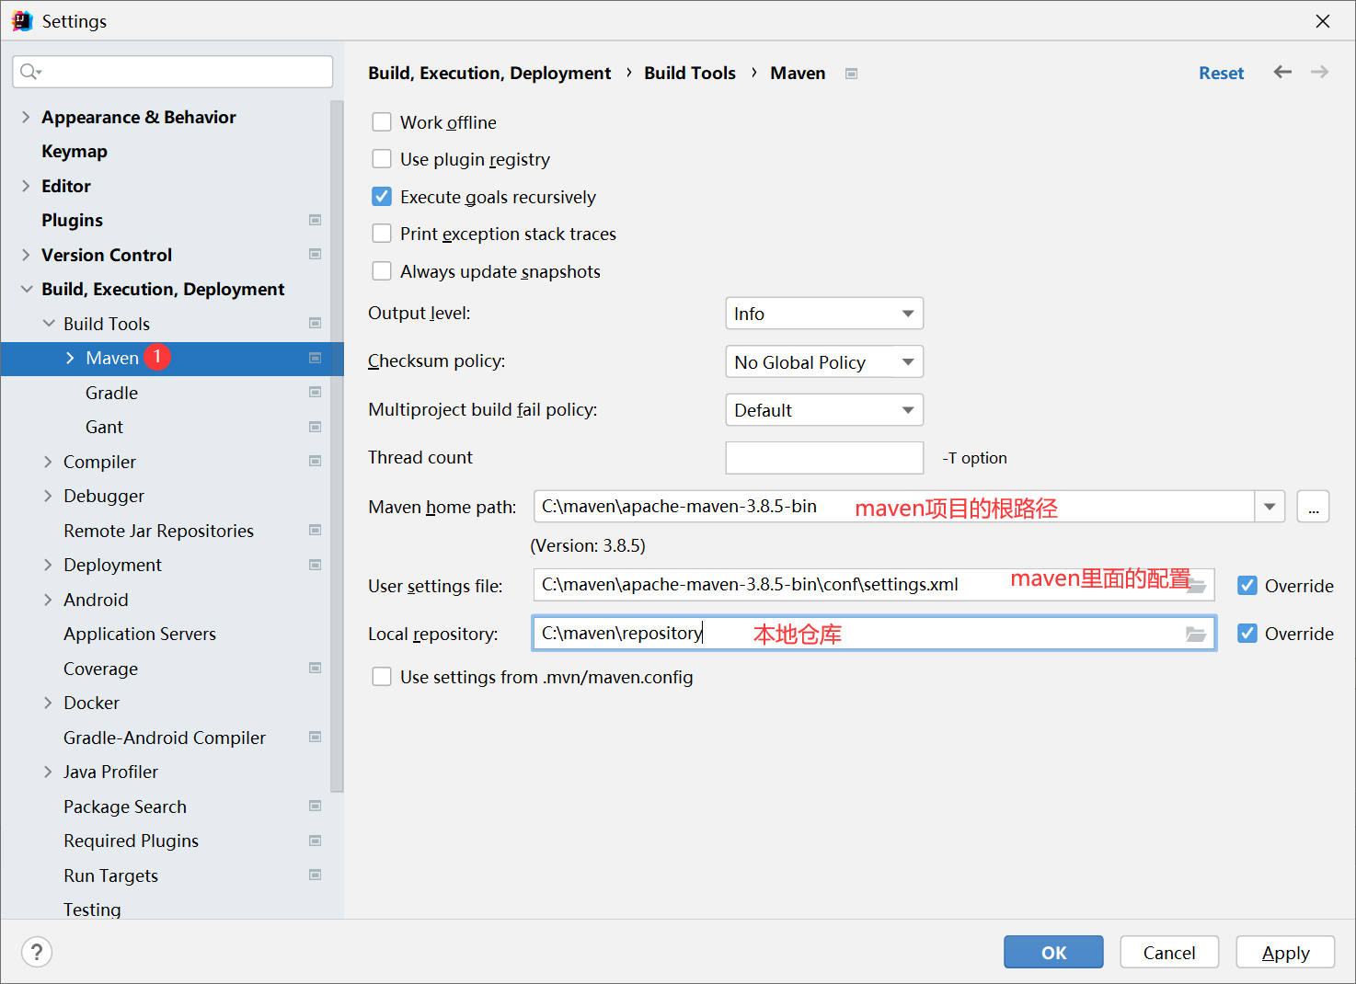Enable the Work offline checkbox
The height and width of the screenshot is (984, 1356).
click(382, 122)
